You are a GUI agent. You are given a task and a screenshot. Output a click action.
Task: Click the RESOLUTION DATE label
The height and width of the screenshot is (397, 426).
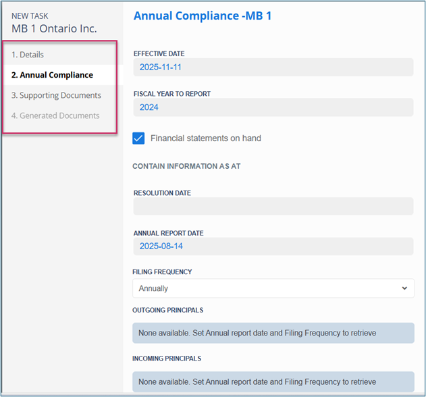[162, 193]
